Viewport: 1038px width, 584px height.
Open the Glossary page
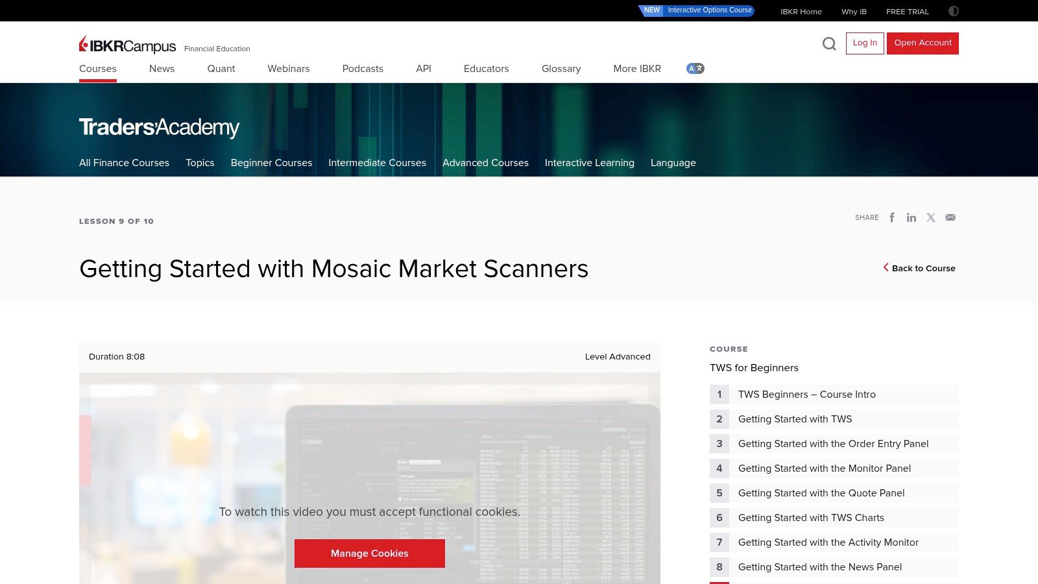coord(561,69)
